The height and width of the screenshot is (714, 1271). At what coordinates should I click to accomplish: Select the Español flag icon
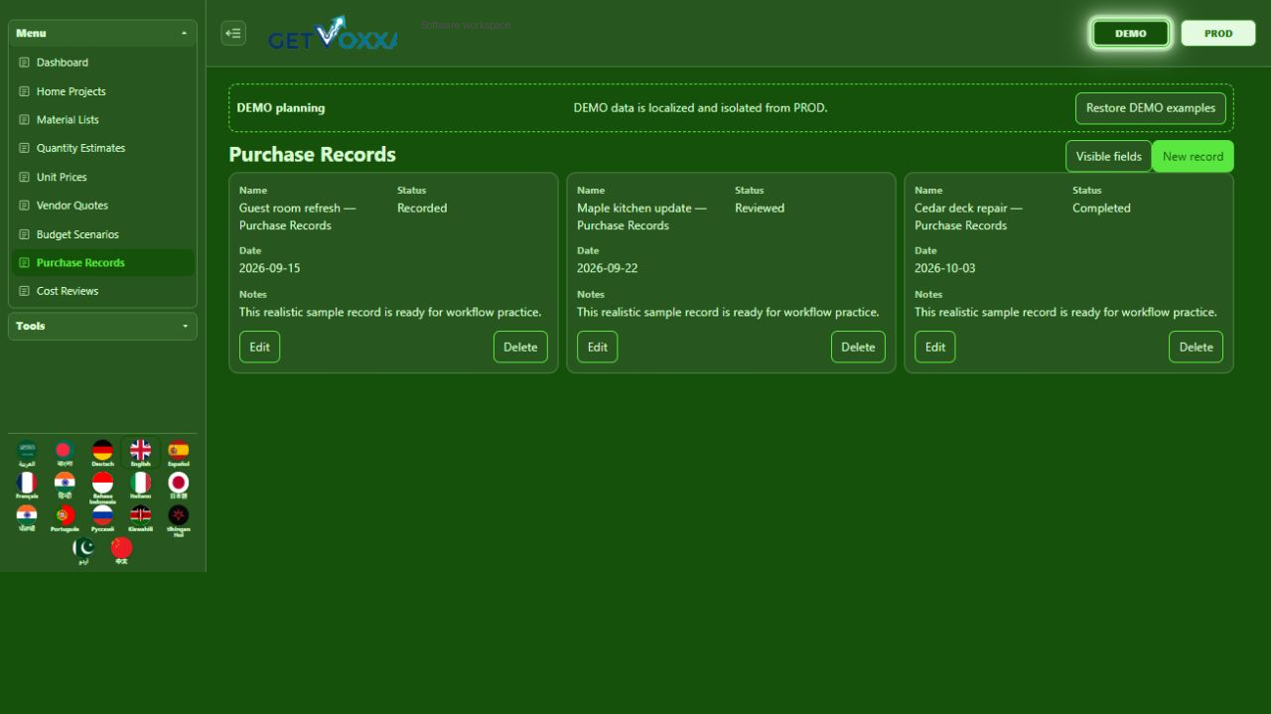point(179,453)
